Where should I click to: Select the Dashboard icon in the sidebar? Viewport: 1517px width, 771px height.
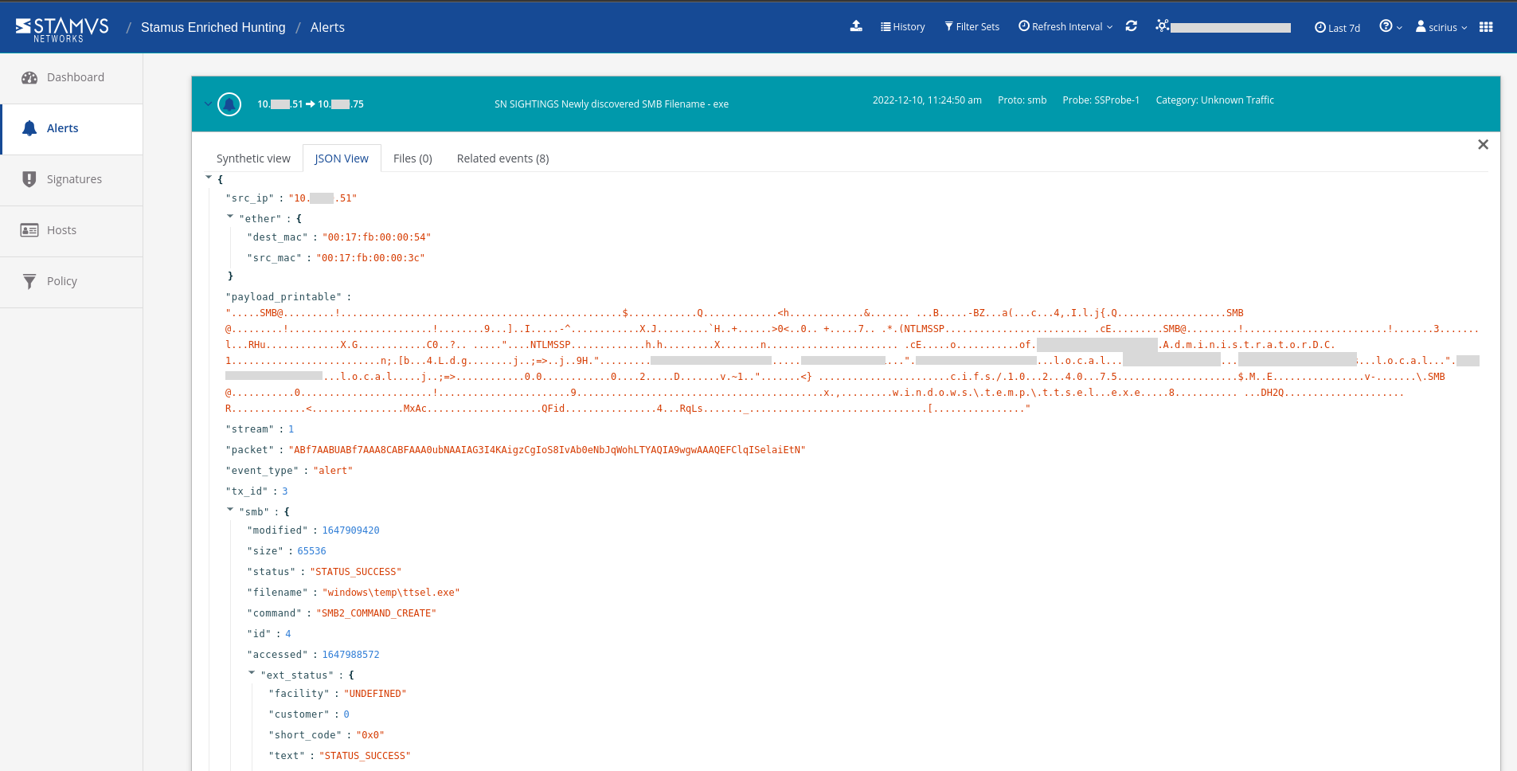point(75,76)
